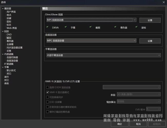The height and width of the screenshot is (128, 167).
Task: Click the 着色器 support checkmark icon
Action: pos(115,27)
